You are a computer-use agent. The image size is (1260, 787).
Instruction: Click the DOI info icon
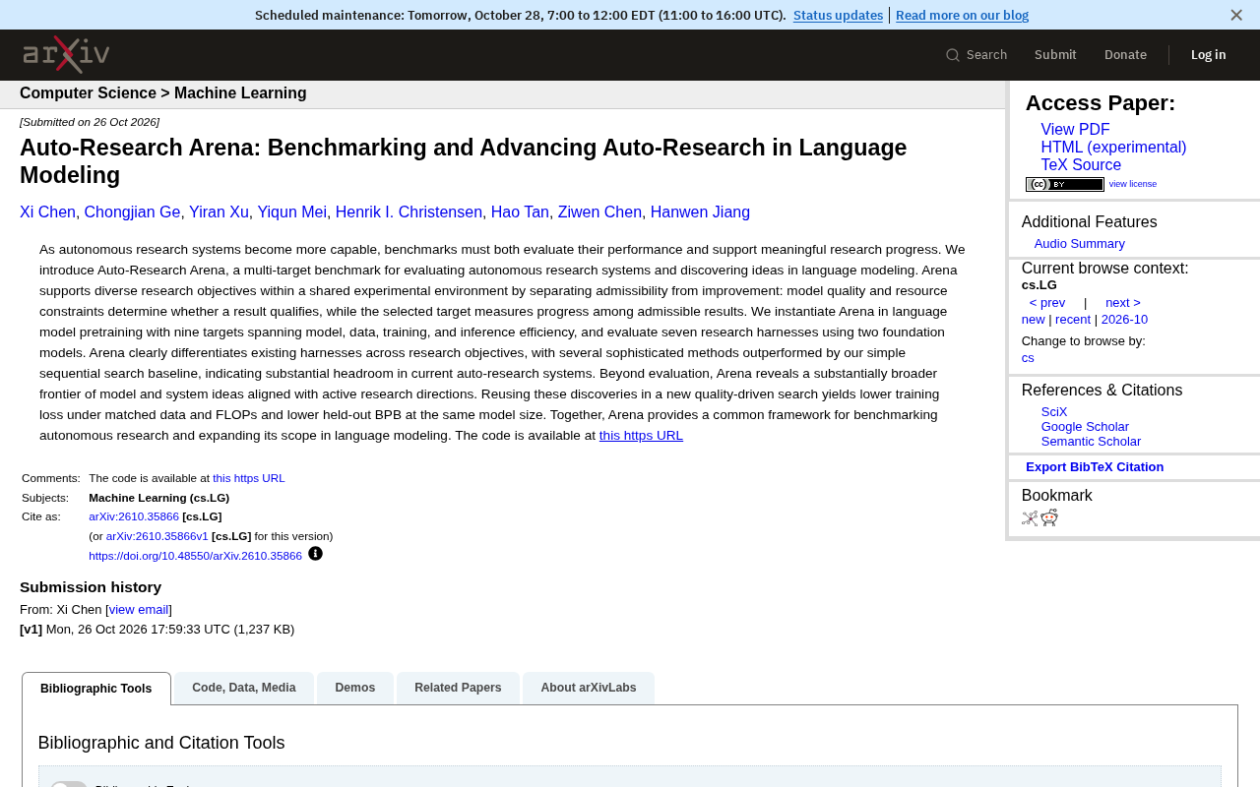[x=315, y=554]
